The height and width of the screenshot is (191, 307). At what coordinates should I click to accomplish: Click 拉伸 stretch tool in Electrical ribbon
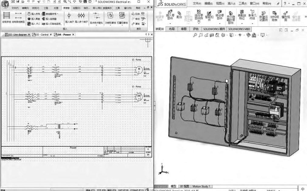pyautogui.click(x=135, y=14)
